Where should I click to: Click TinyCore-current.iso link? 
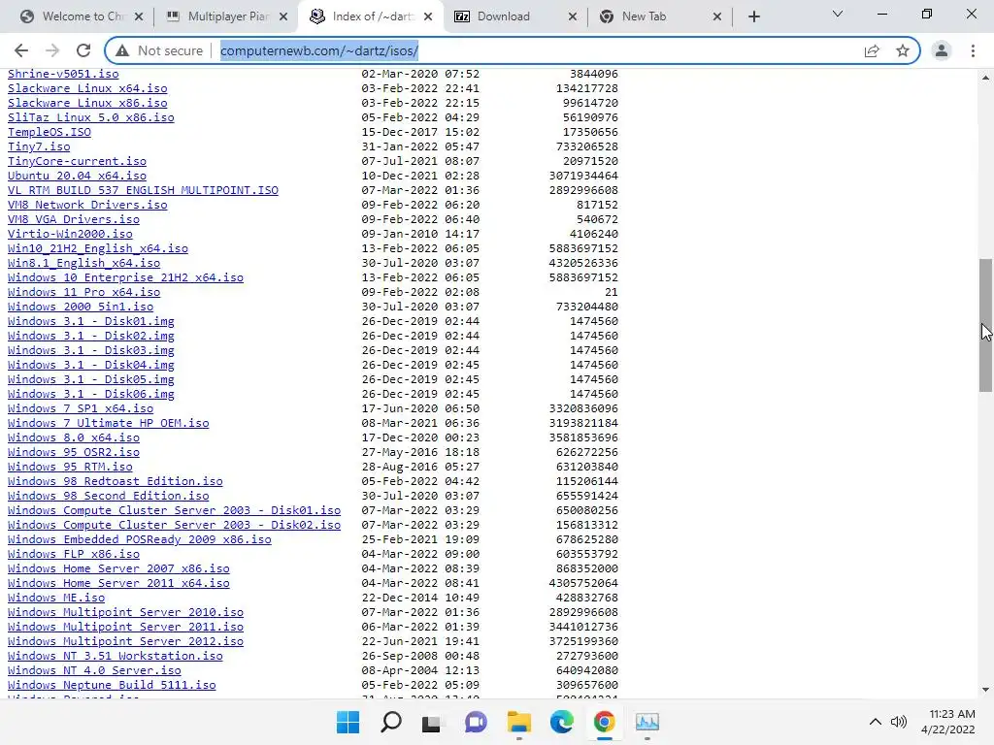pyautogui.click(x=77, y=161)
